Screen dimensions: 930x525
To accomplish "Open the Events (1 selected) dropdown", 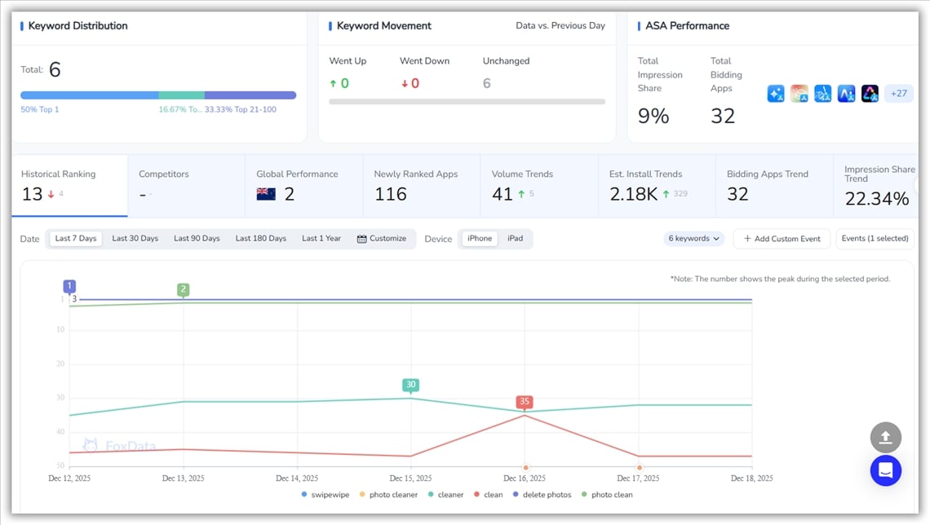I will click(x=875, y=239).
